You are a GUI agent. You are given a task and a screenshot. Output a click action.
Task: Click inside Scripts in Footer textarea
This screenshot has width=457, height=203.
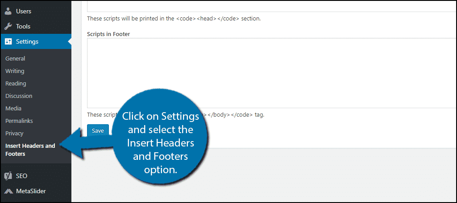pyautogui.click(x=272, y=73)
